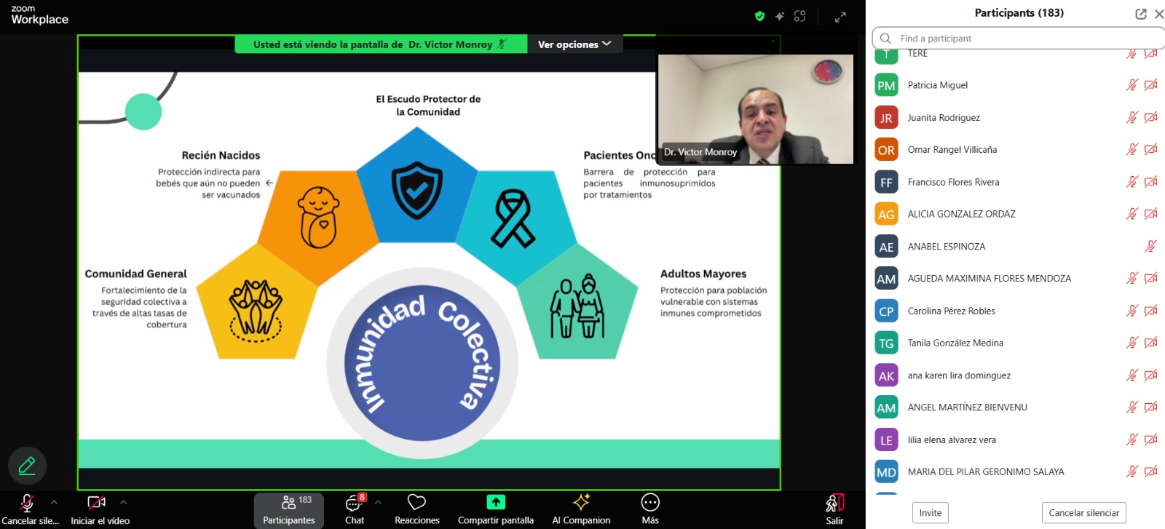Screen dimensions: 1165x529
Task: Toggle camera with Iniciar el vídeo
Action: (96, 503)
